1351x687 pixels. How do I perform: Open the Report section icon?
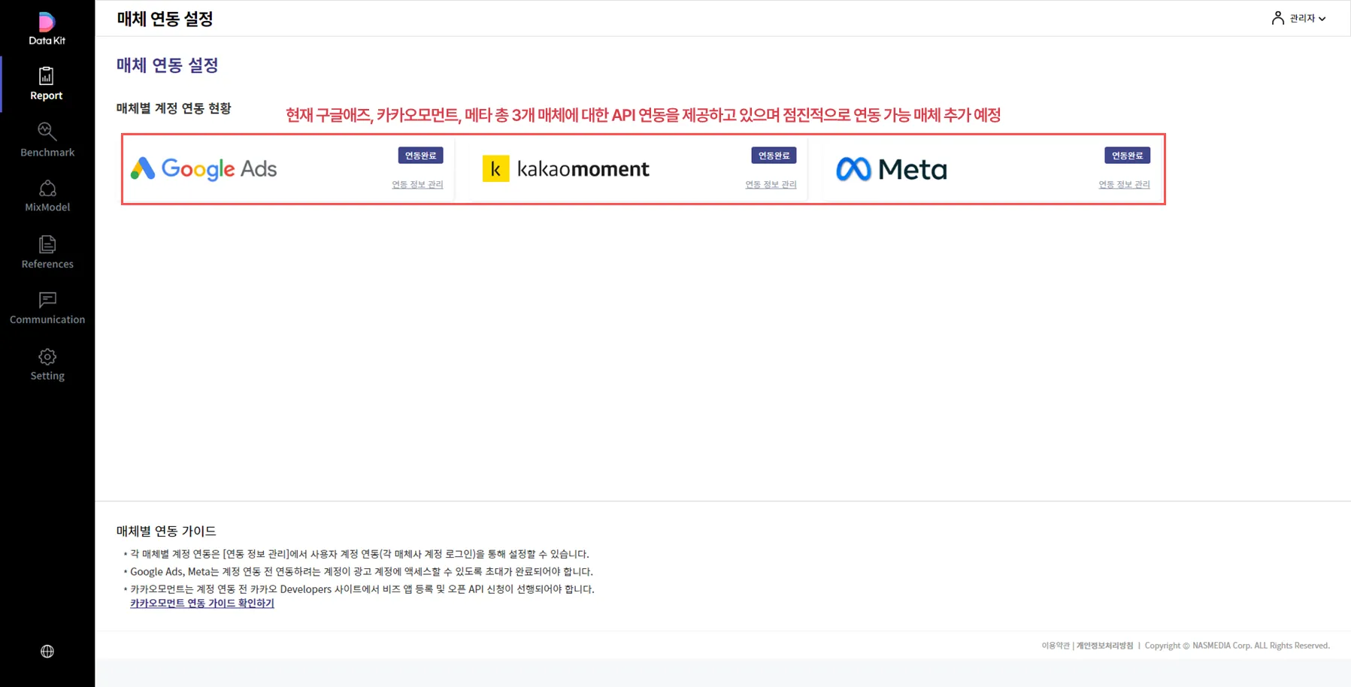pyautogui.click(x=47, y=76)
